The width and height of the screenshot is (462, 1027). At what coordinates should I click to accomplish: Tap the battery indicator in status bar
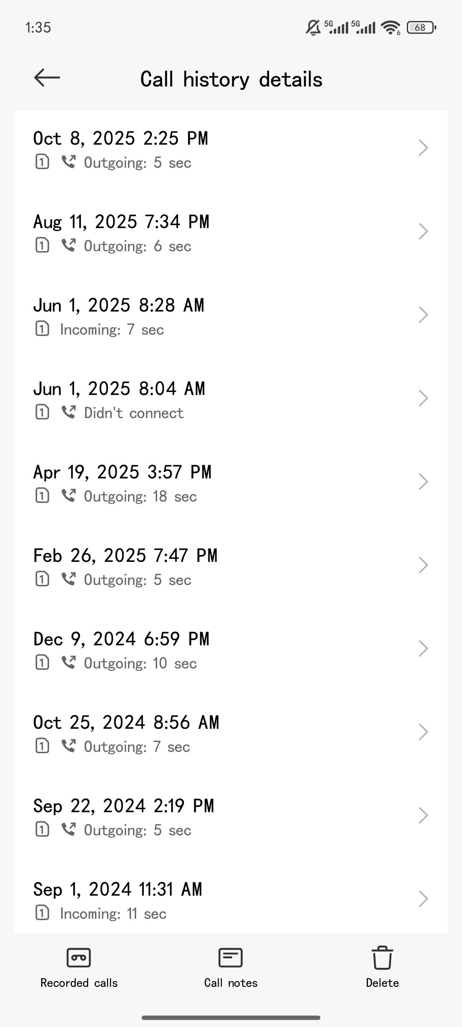[421, 28]
